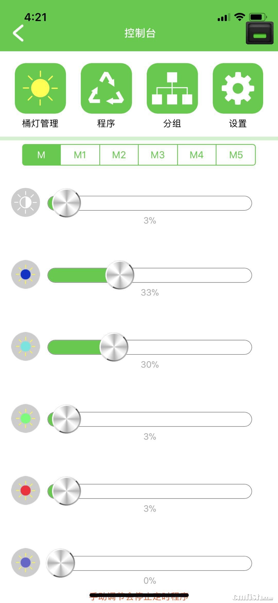
Task: Switch to the M1 tab
Action: 80,155
